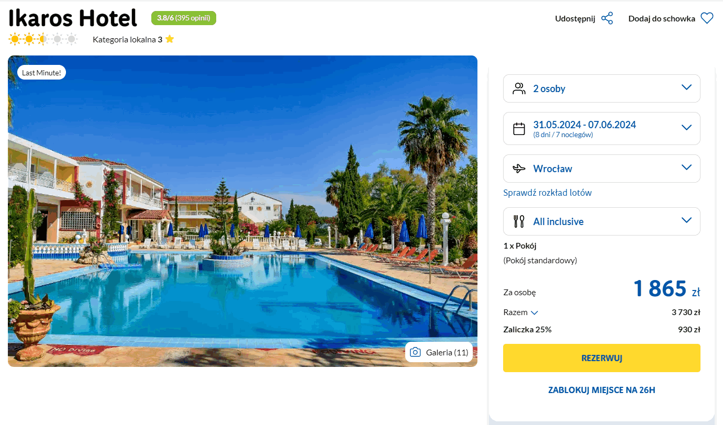Click the people icon in 2 osoby field
723x425 pixels.
point(519,88)
